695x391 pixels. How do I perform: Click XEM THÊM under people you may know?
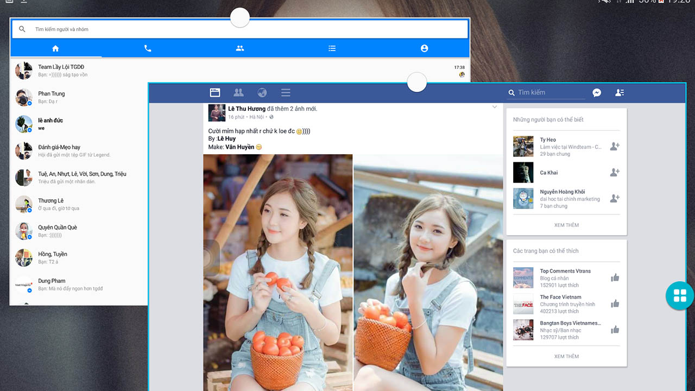click(566, 225)
